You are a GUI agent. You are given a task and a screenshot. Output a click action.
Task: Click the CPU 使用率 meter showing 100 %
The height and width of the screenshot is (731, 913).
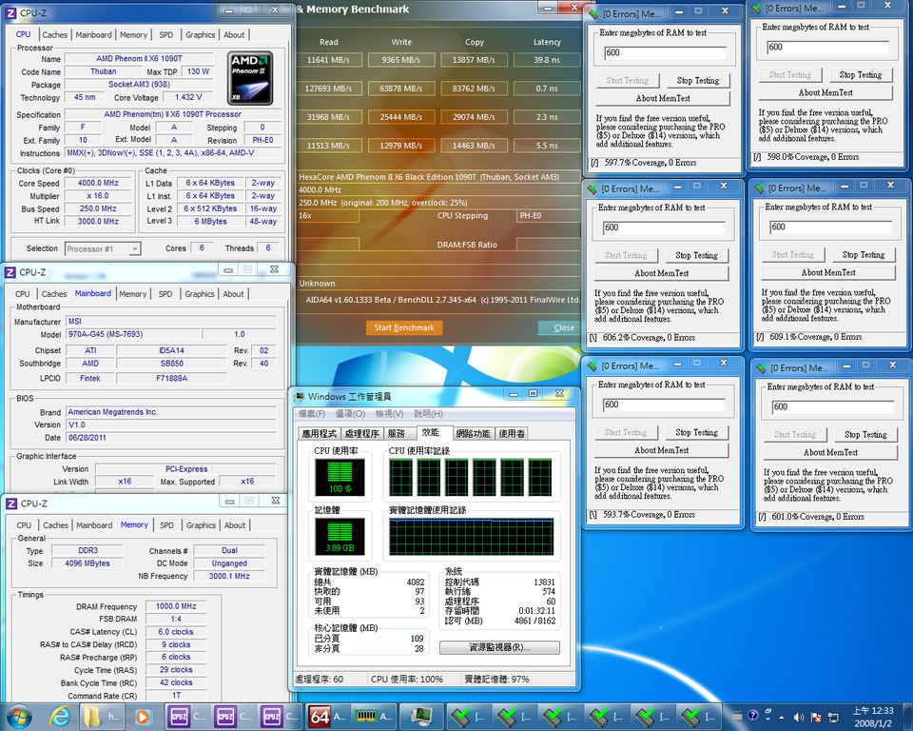click(340, 477)
